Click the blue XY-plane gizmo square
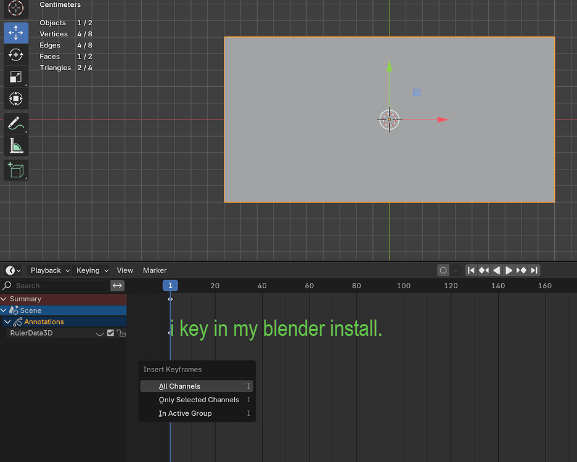Viewport: 577px width, 462px height. (417, 92)
